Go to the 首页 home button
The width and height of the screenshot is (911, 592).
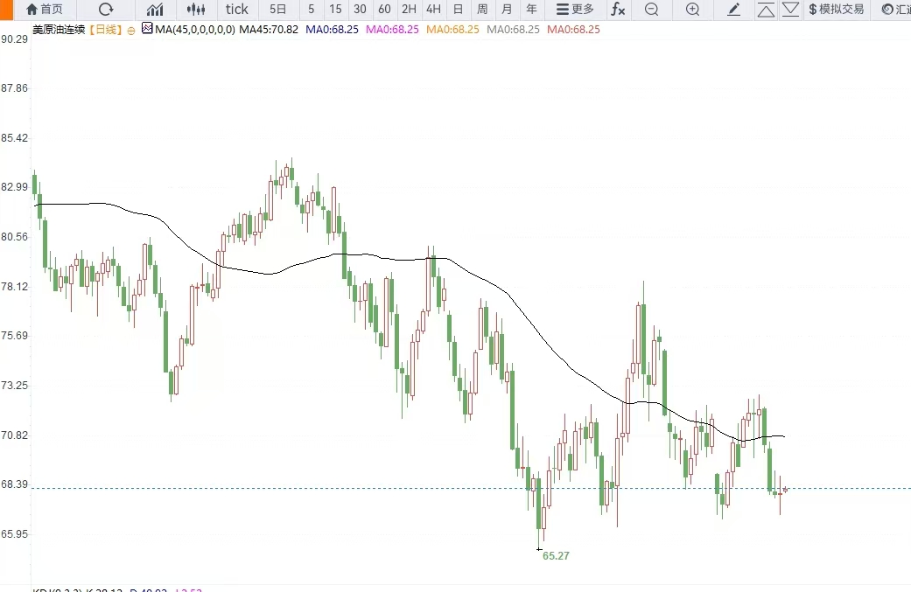(45, 10)
